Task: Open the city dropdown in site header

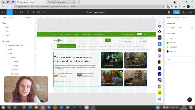Action: (x=71, y=40)
